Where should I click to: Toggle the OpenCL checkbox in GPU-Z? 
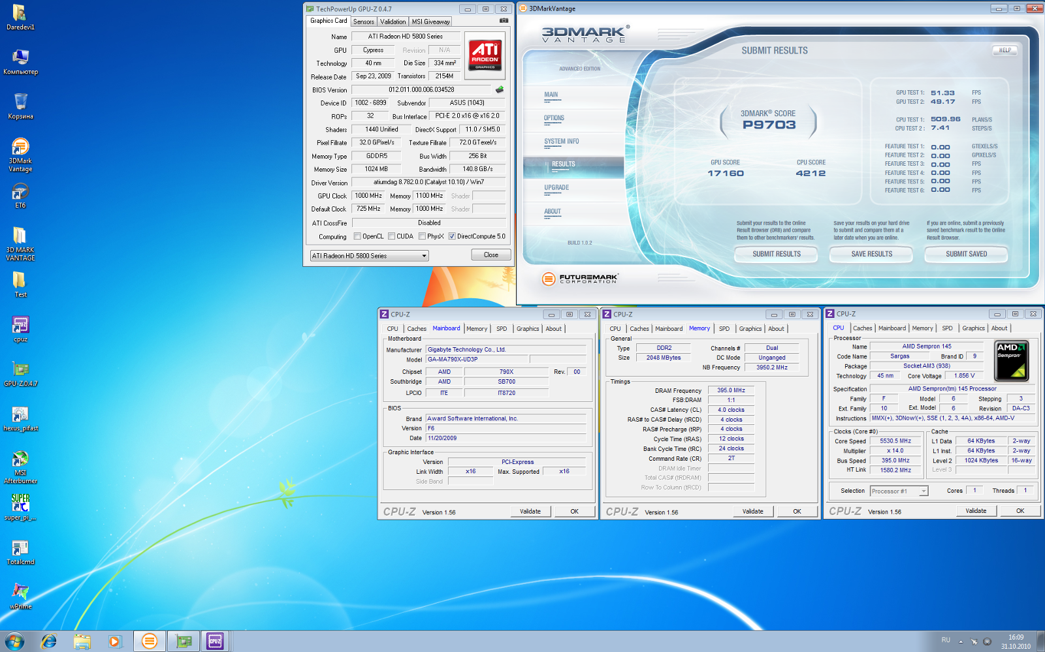tap(357, 236)
